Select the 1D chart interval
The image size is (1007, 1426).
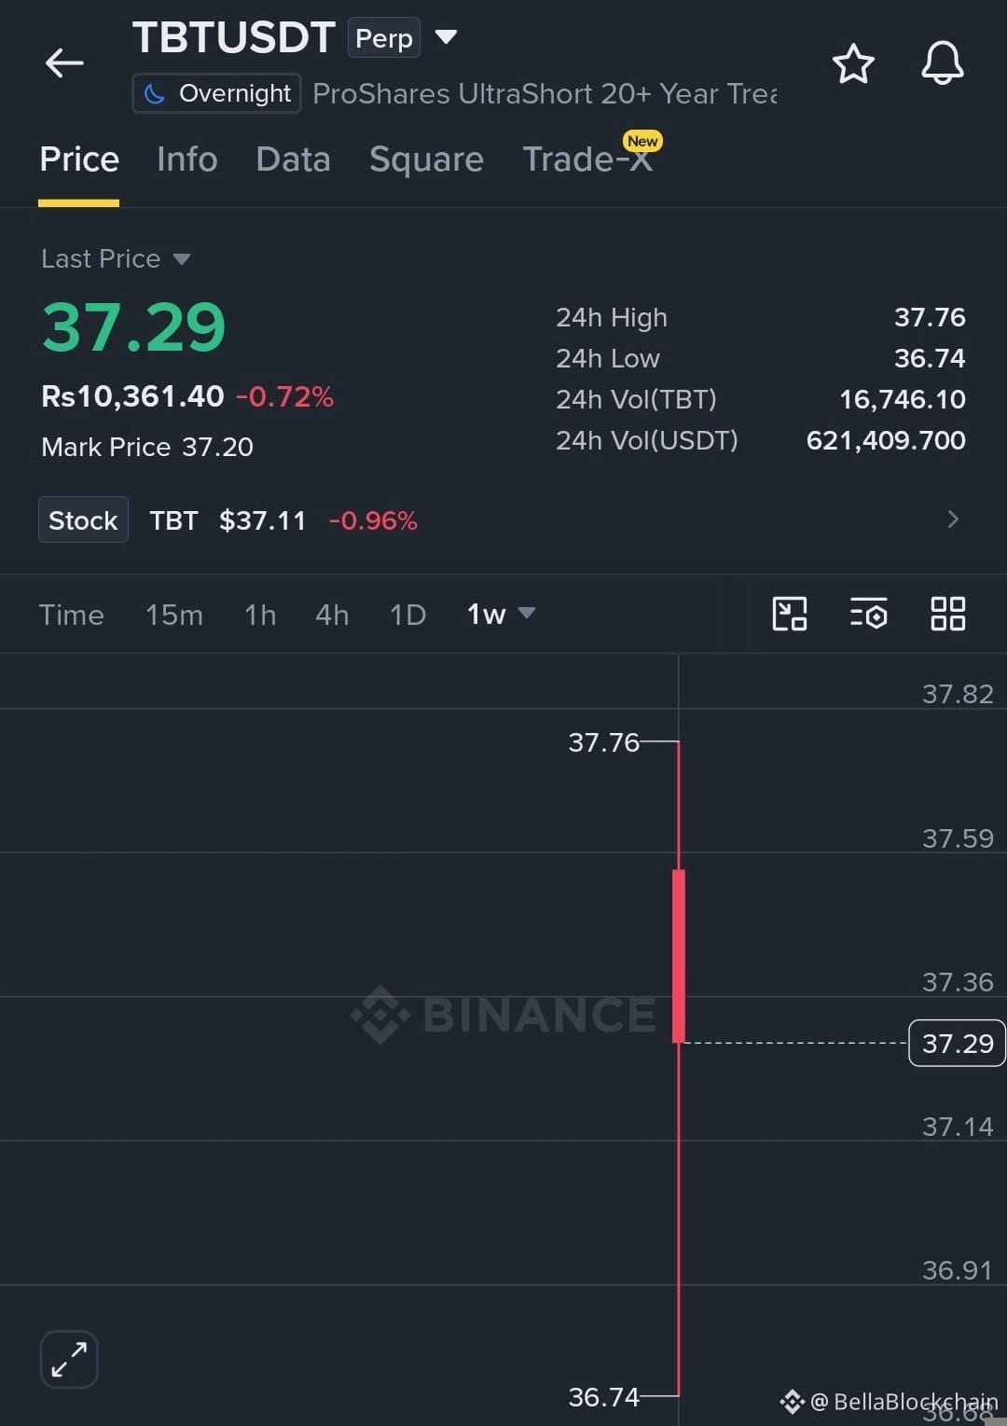[x=407, y=615]
